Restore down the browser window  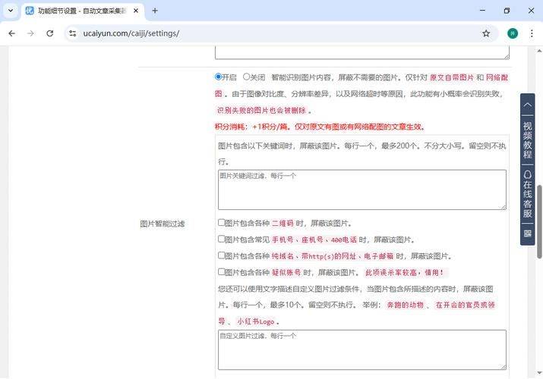[x=507, y=11]
